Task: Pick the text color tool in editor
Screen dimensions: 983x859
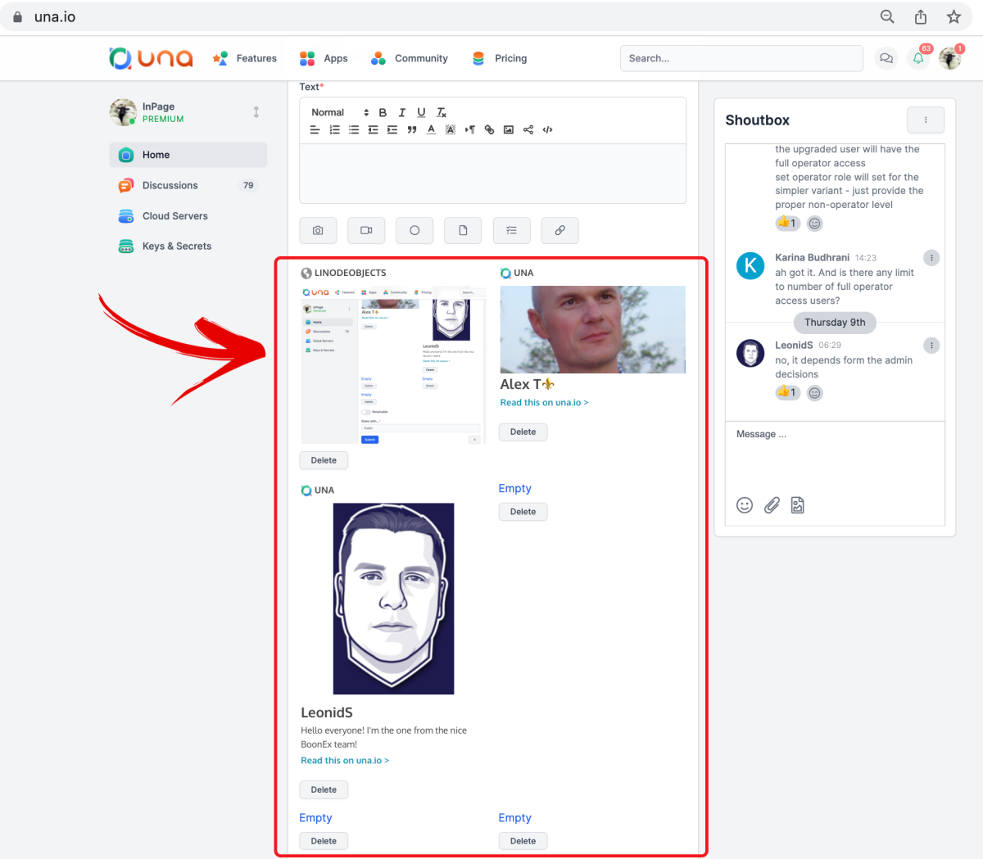Action: [431, 129]
